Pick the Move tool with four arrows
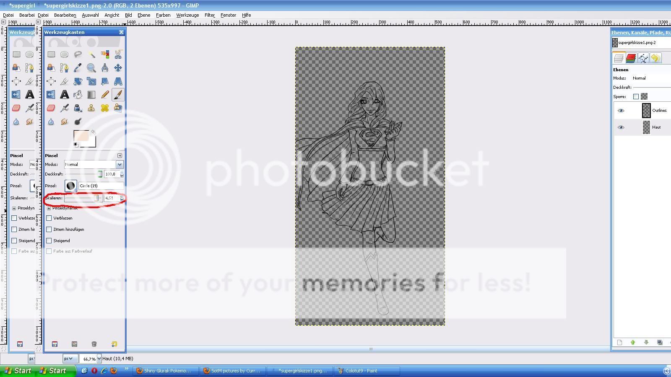The width and height of the screenshot is (671, 377). tap(118, 68)
